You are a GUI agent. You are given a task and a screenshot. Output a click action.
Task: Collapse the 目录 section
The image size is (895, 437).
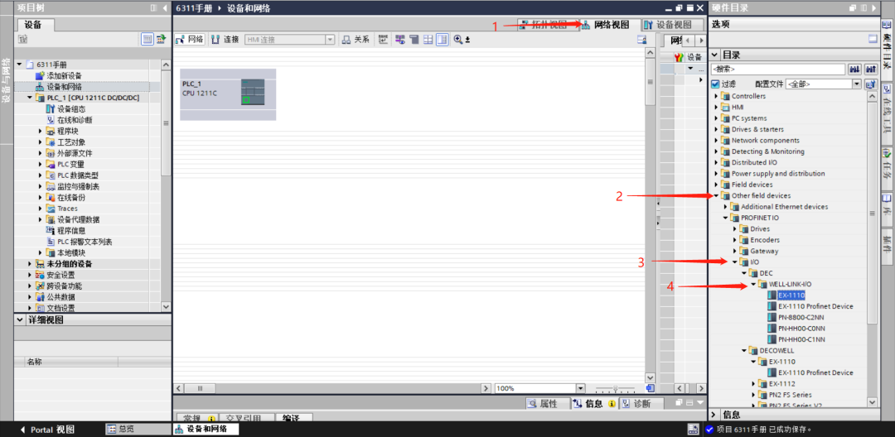tap(715, 55)
